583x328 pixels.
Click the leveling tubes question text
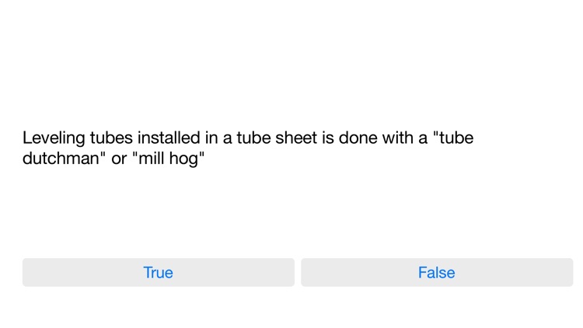click(x=247, y=148)
